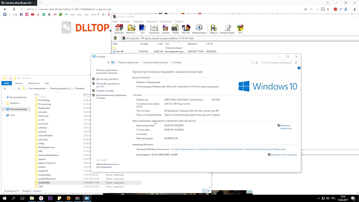Image resolution: width=359 pixels, height=202 pixels.
Task: Switch to Explorer's Главная ribbon tab
Action: [19, 83]
